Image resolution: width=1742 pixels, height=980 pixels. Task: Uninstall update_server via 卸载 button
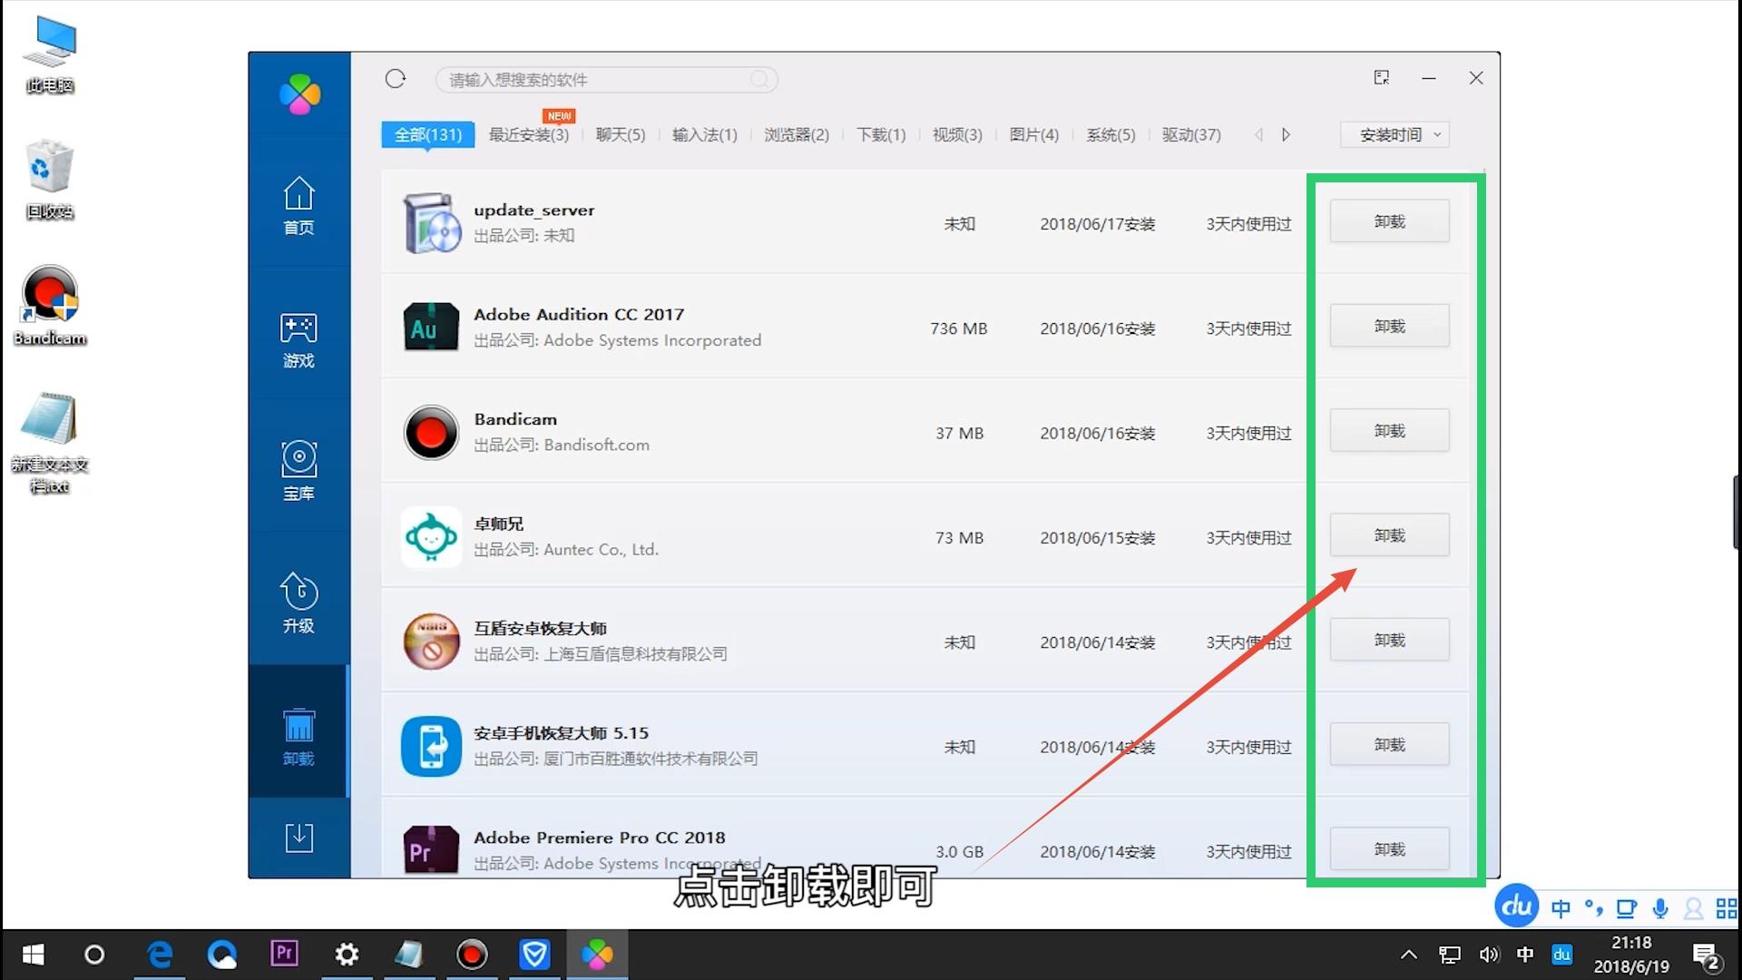pyautogui.click(x=1389, y=221)
